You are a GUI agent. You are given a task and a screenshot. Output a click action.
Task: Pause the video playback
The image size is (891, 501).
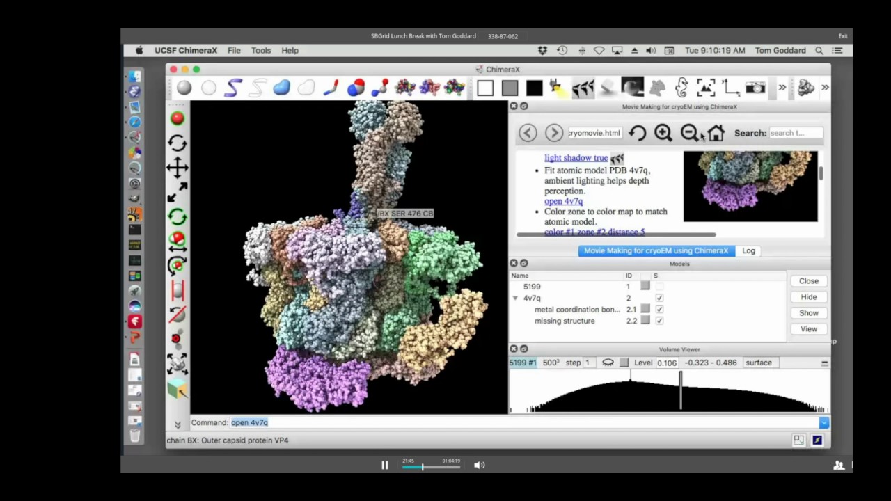(x=384, y=466)
